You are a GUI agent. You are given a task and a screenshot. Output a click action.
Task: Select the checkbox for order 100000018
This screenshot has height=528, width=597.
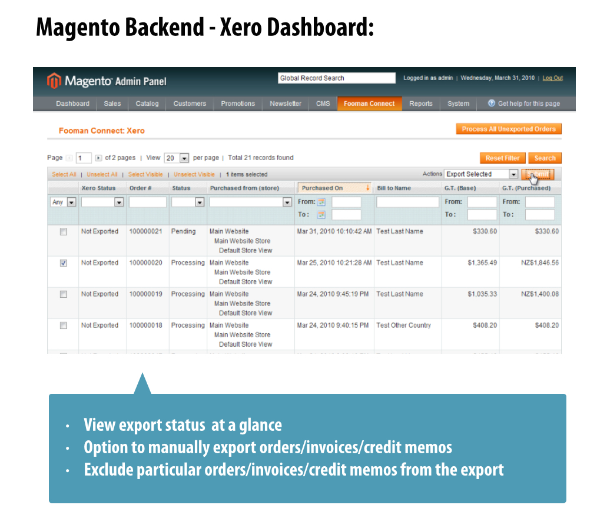[x=64, y=326]
